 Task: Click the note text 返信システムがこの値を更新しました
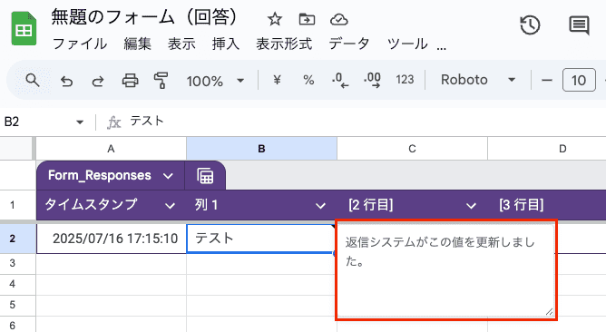click(440, 251)
